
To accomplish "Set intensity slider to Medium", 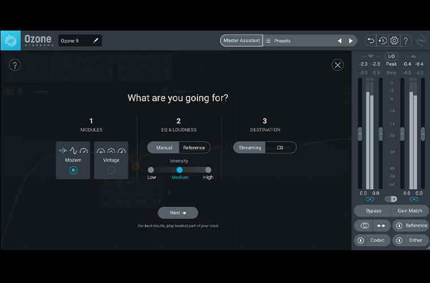I will (x=179, y=170).
